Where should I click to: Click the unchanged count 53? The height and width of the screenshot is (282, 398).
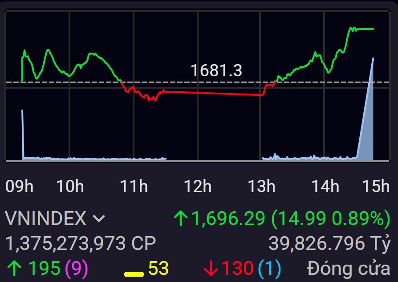pos(158,268)
